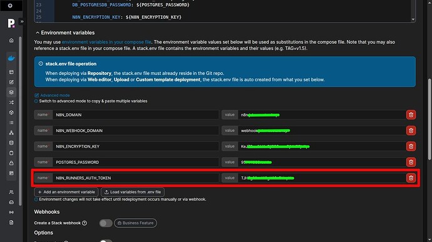The image size is (432, 242).
Task: Edit the N8N_ENCRYPTION_KEY value field
Action: click(321, 146)
